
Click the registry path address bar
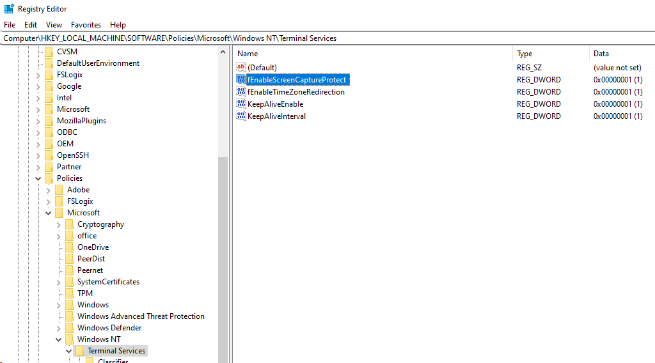pos(320,38)
